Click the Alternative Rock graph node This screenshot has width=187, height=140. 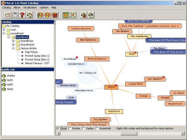point(84,91)
